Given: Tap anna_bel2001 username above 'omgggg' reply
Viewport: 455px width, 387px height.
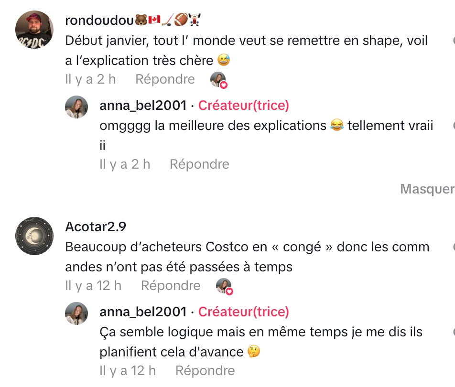Looking at the screenshot, I should (x=143, y=105).
